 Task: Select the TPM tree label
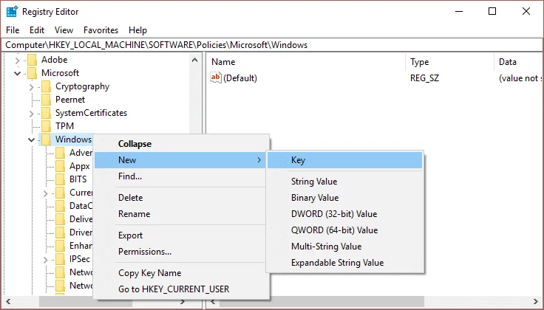[x=64, y=126]
